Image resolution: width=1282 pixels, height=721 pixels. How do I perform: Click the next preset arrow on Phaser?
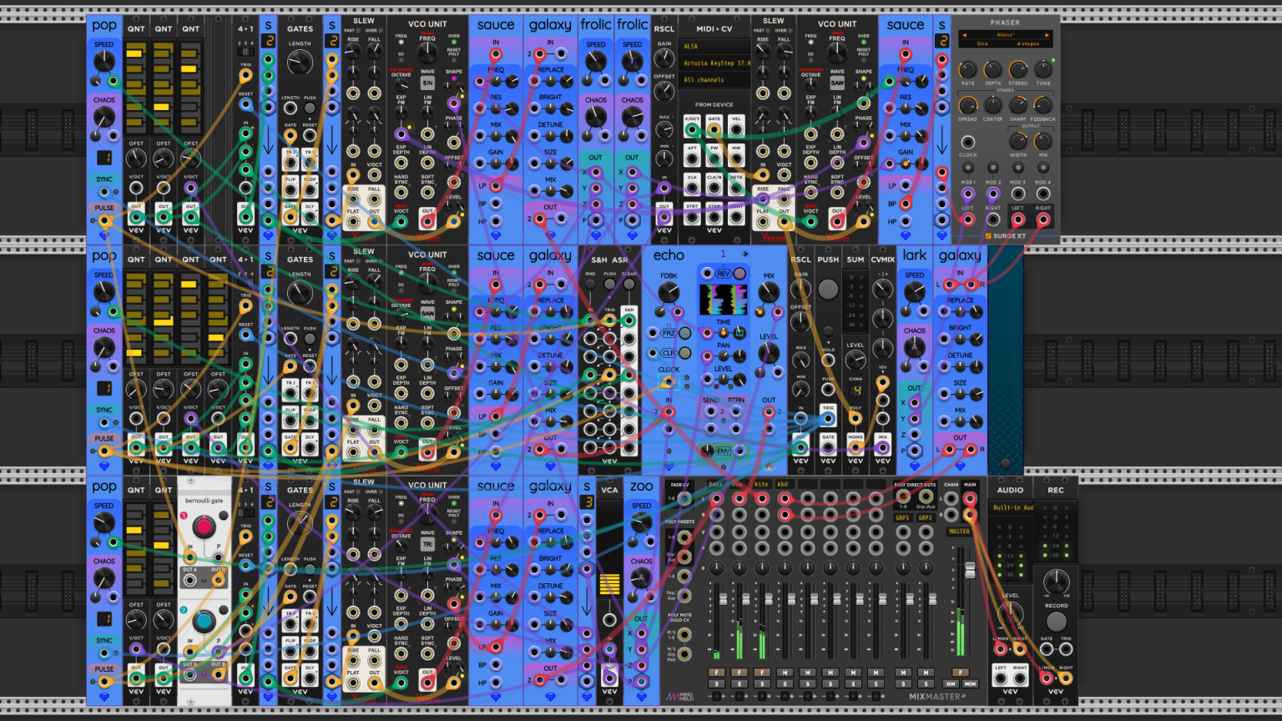(1047, 35)
